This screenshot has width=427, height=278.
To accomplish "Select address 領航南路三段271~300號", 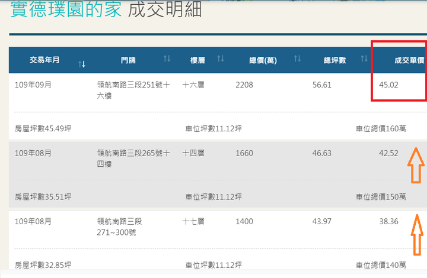I will [x=120, y=227].
